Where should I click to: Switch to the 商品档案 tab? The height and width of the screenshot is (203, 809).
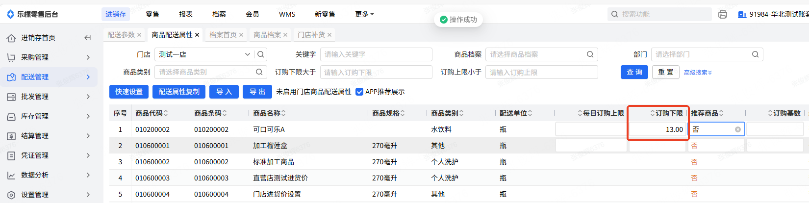[267, 35]
